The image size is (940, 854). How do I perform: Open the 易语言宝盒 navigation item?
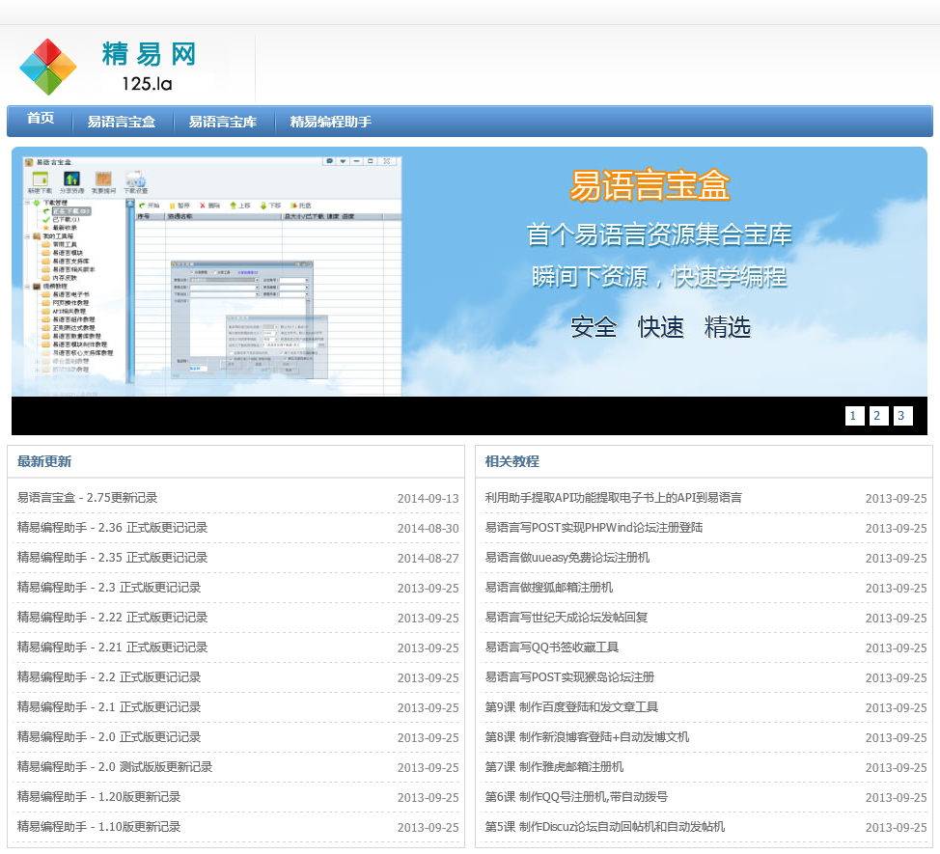pos(121,122)
